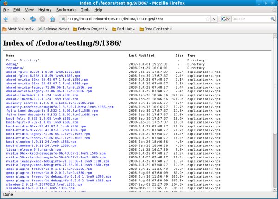Screen dimensions: 278x199
Task: Expand the Fedora Project bookmarks folder
Action: click(x=90, y=29)
